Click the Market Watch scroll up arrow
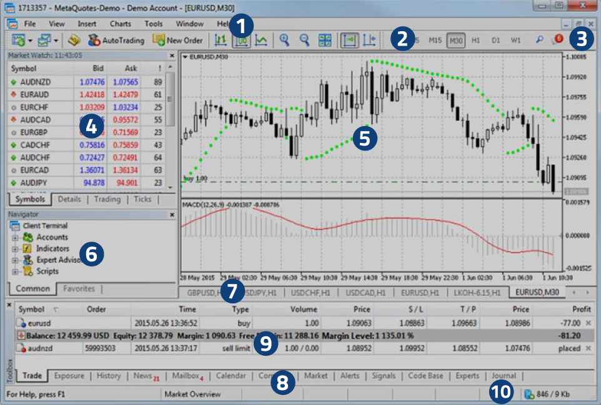Image resolution: width=601 pixels, height=405 pixels. click(170, 67)
